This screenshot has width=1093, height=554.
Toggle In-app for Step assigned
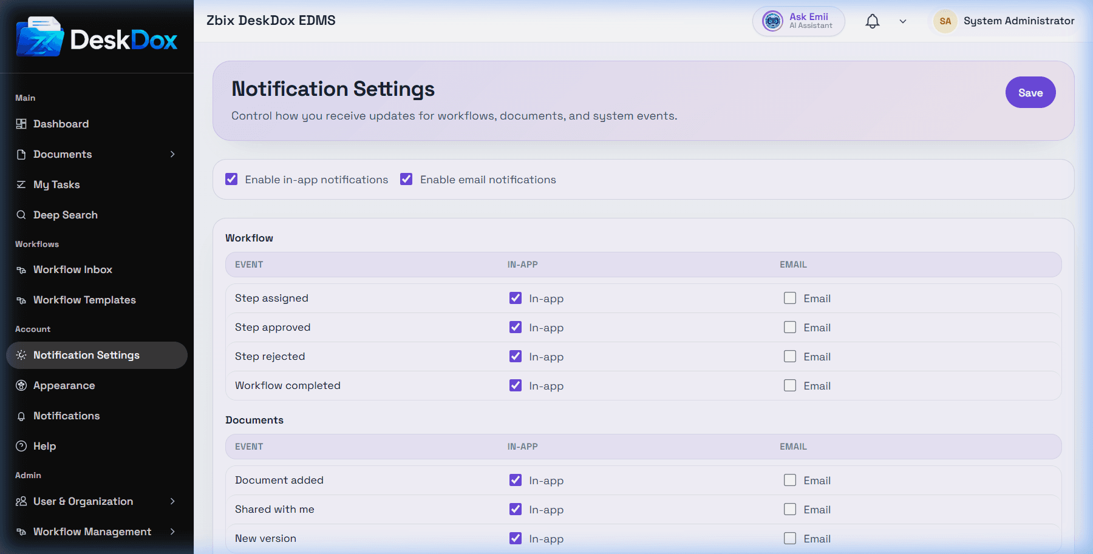[516, 298]
